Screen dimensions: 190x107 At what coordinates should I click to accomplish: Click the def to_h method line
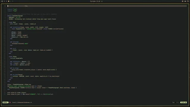click(x=13, y=48)
